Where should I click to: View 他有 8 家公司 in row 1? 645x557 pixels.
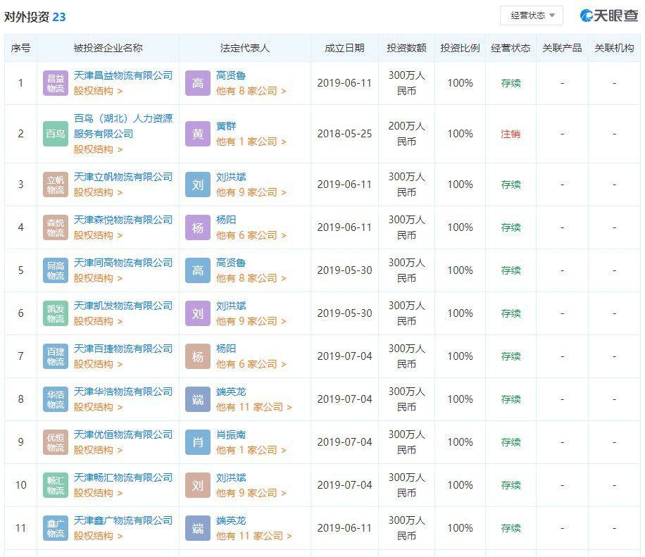pos(251,91)
